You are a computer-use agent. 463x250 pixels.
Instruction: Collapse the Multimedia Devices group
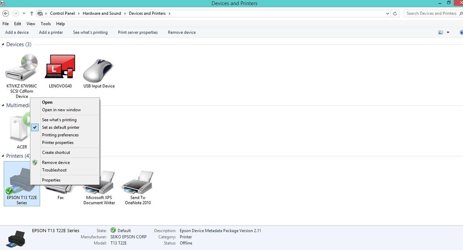(3, 105)
